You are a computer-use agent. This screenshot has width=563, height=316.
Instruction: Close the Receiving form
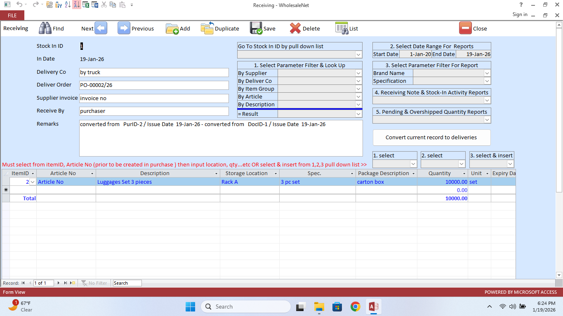pos(473,28)
